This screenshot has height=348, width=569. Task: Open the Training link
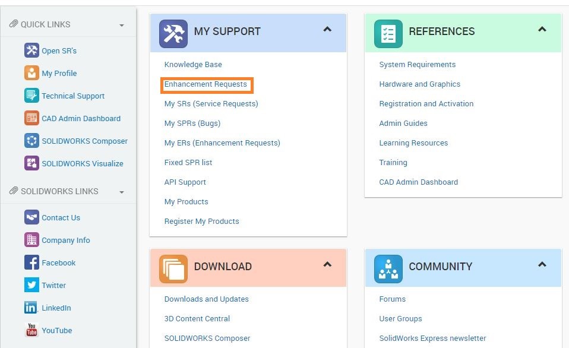pyautogui.click(x=393, y=163)
